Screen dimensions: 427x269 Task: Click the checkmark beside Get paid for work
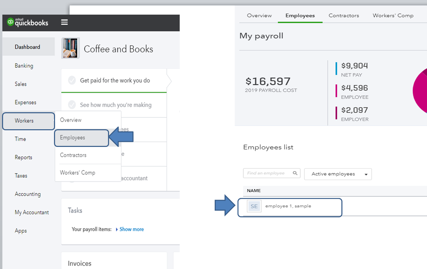(72, 80)
